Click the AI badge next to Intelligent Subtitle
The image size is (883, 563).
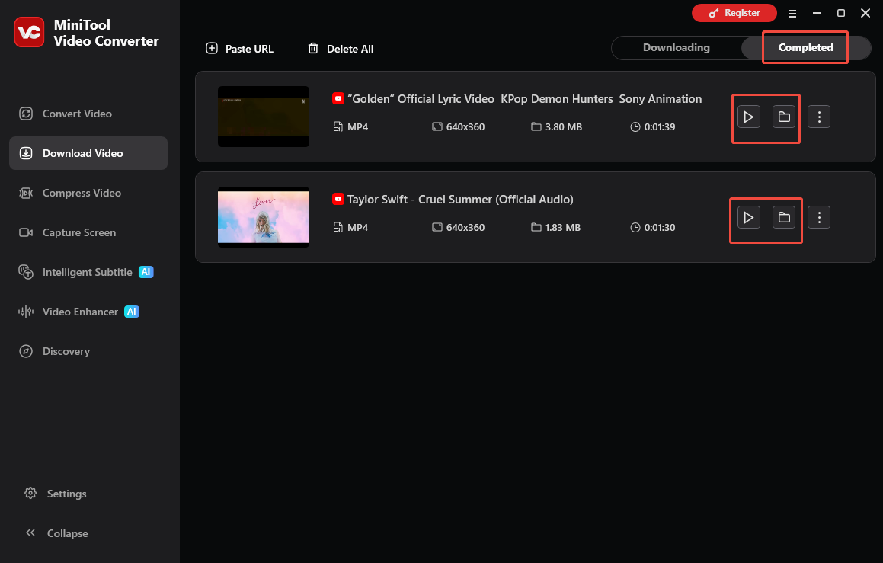[x=146, y=272]
